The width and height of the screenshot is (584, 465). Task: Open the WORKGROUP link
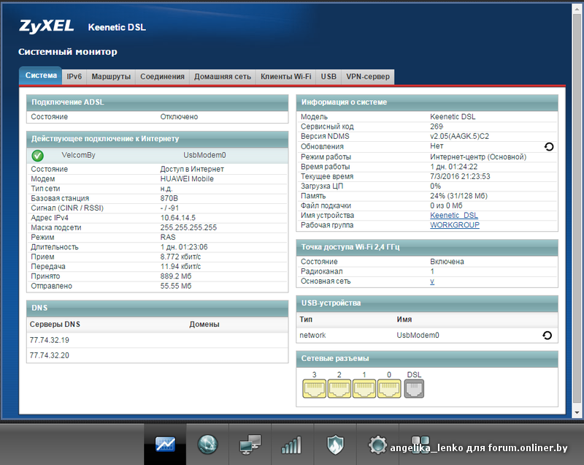tap(455, 225)
